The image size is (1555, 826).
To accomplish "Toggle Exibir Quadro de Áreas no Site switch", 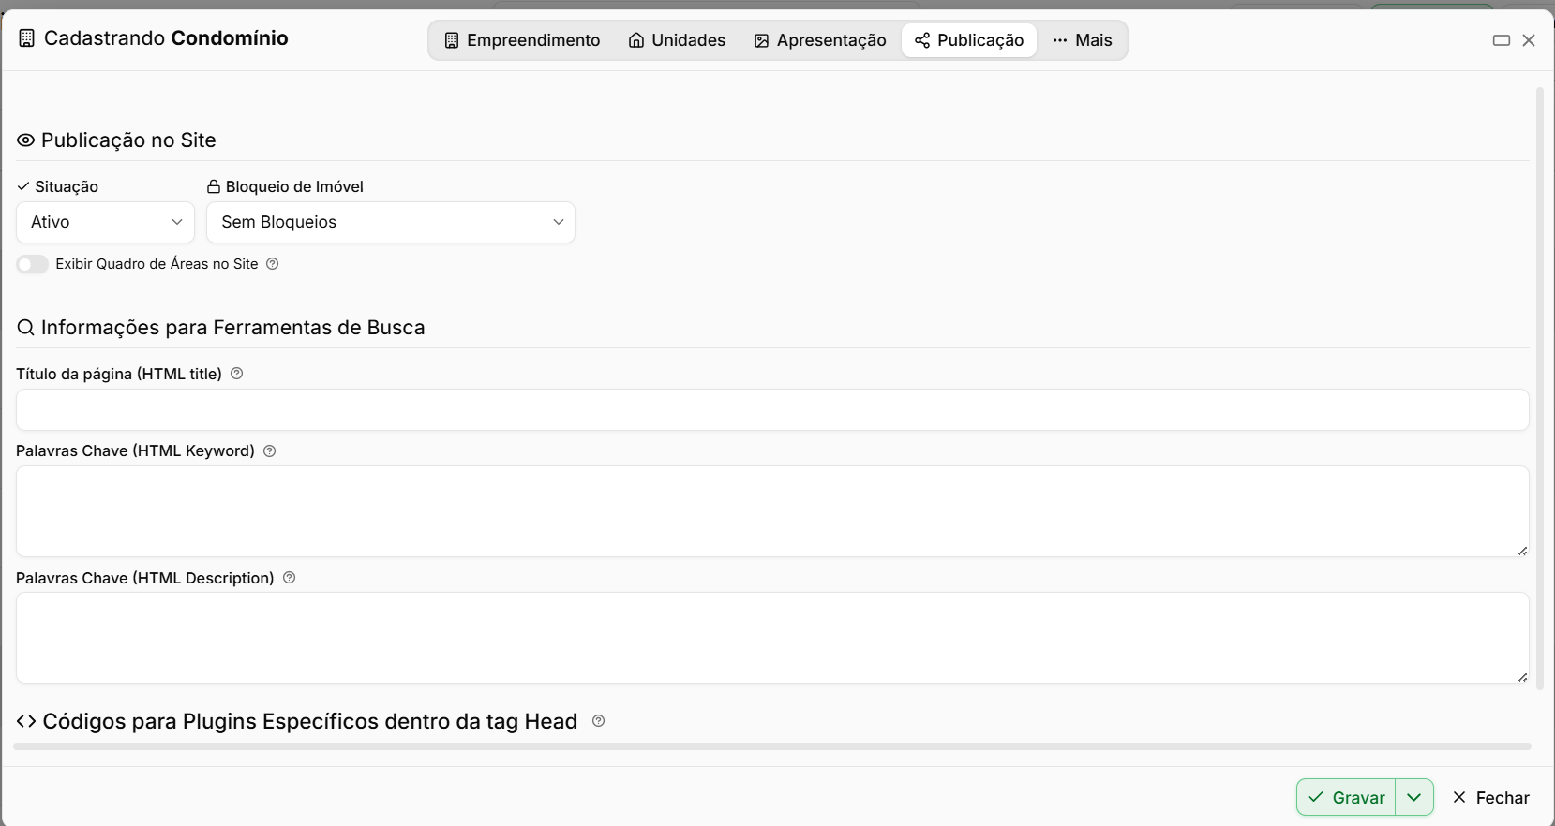I will [x=33, y=264].
